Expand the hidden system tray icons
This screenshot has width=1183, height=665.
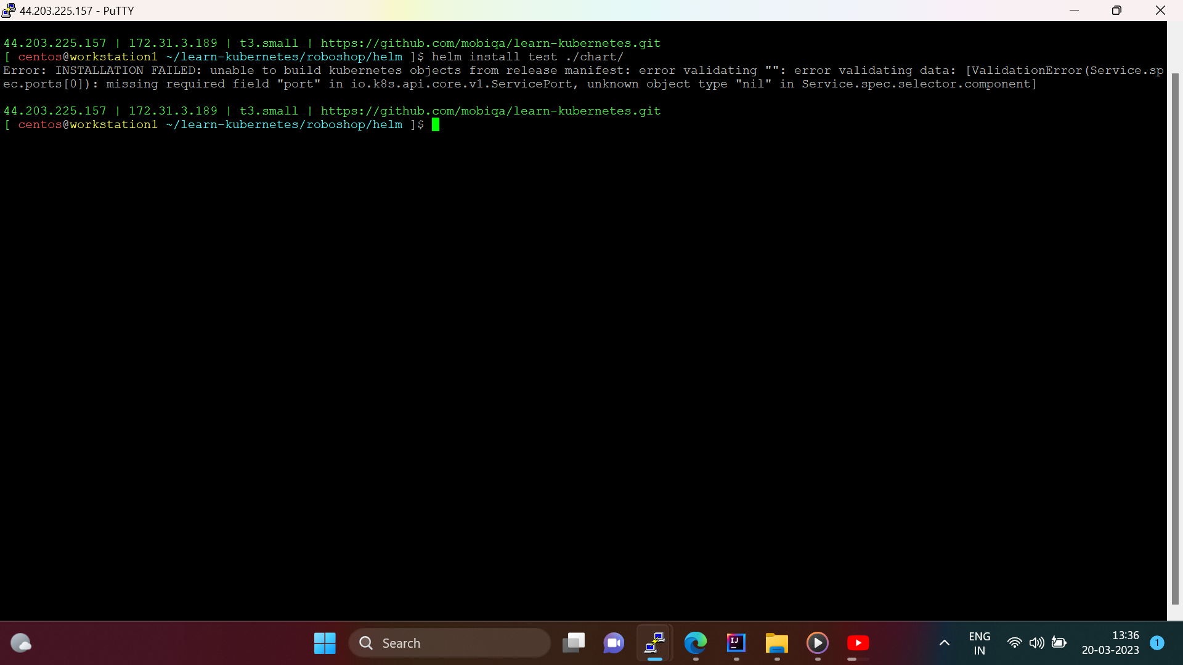tap(944, 643)
